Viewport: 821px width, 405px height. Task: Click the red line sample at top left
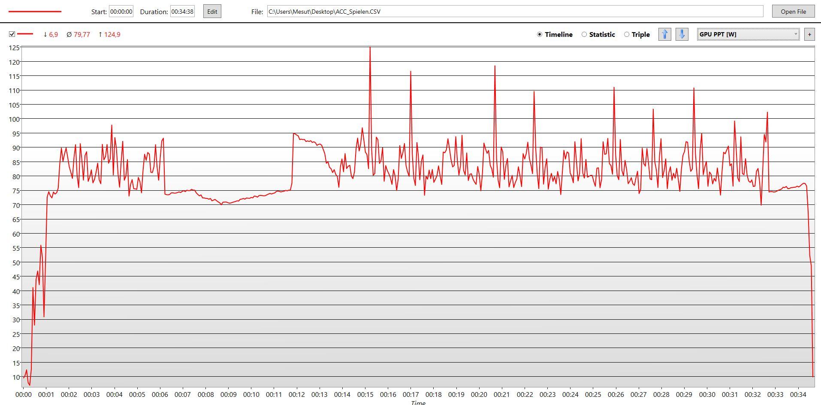point(35,12)
